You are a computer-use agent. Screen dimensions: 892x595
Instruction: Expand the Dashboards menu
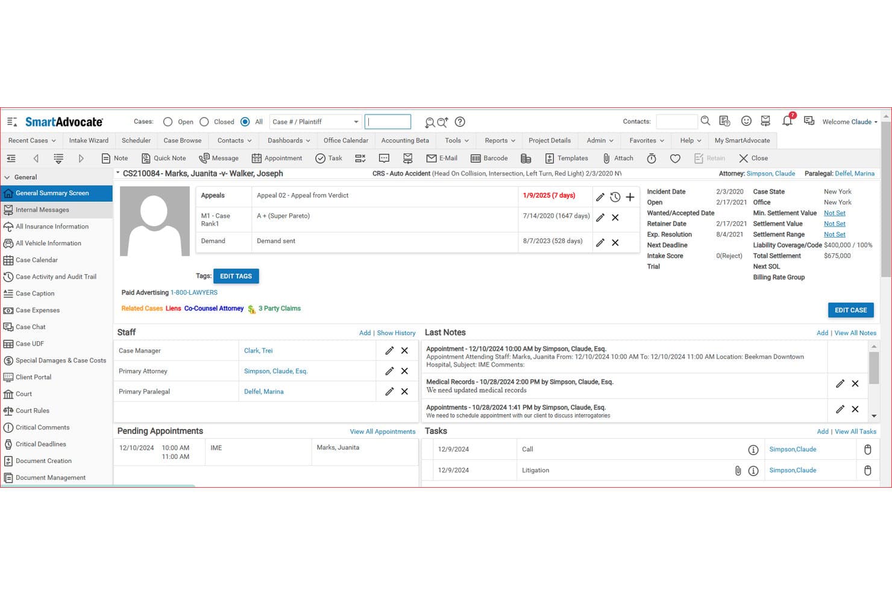289,140
